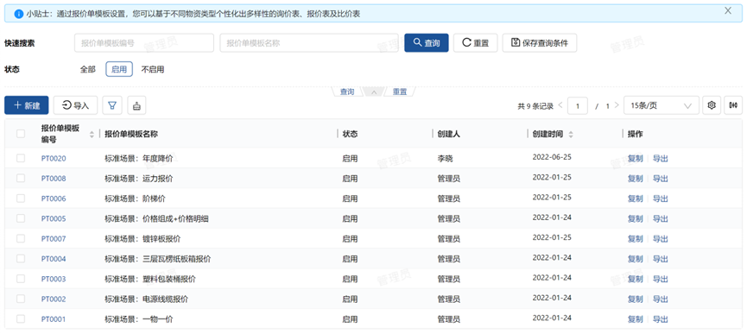Check the PT0004 row checkbox

point(21,258)
